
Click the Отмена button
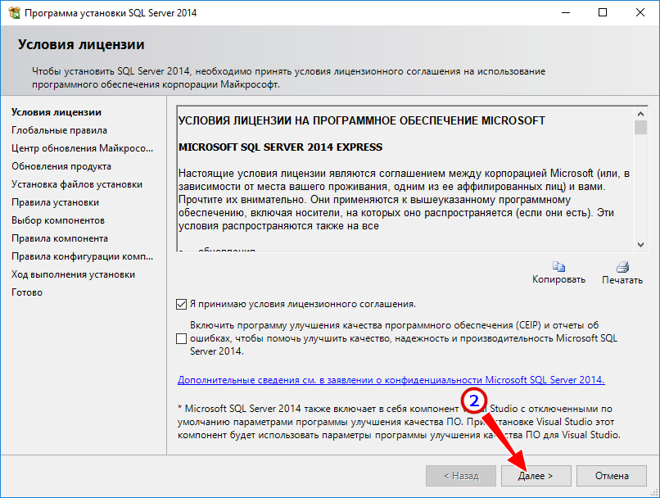[612, 476]
